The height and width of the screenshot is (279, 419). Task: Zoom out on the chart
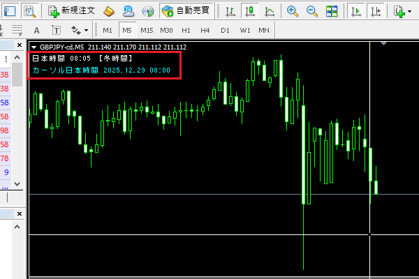(x=311, y=11)
